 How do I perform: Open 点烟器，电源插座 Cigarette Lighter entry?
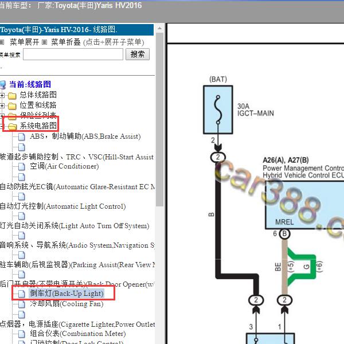click(77, 324)
